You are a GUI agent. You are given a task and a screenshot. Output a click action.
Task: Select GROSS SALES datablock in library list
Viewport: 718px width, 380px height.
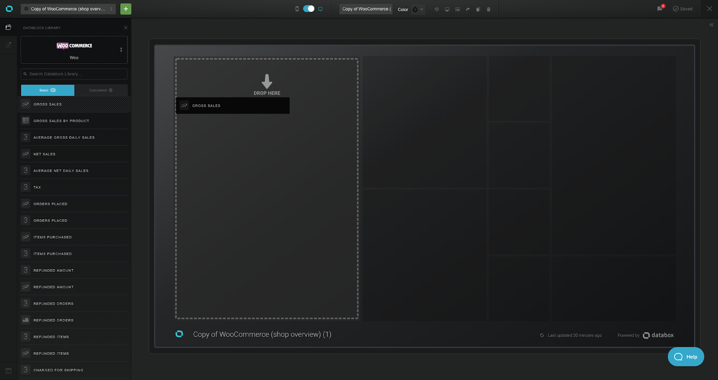point(74,104)
